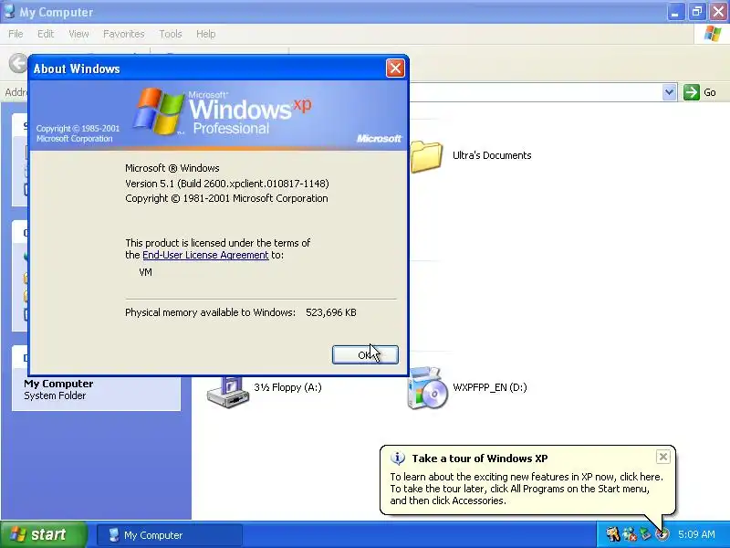Viewport: 730px width, 548px height.
Task: Click the My Computer title bar icon
Action: [x=9, y=11]
